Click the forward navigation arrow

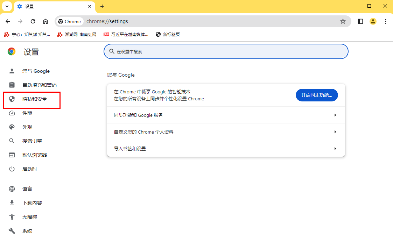click(20, 21)
